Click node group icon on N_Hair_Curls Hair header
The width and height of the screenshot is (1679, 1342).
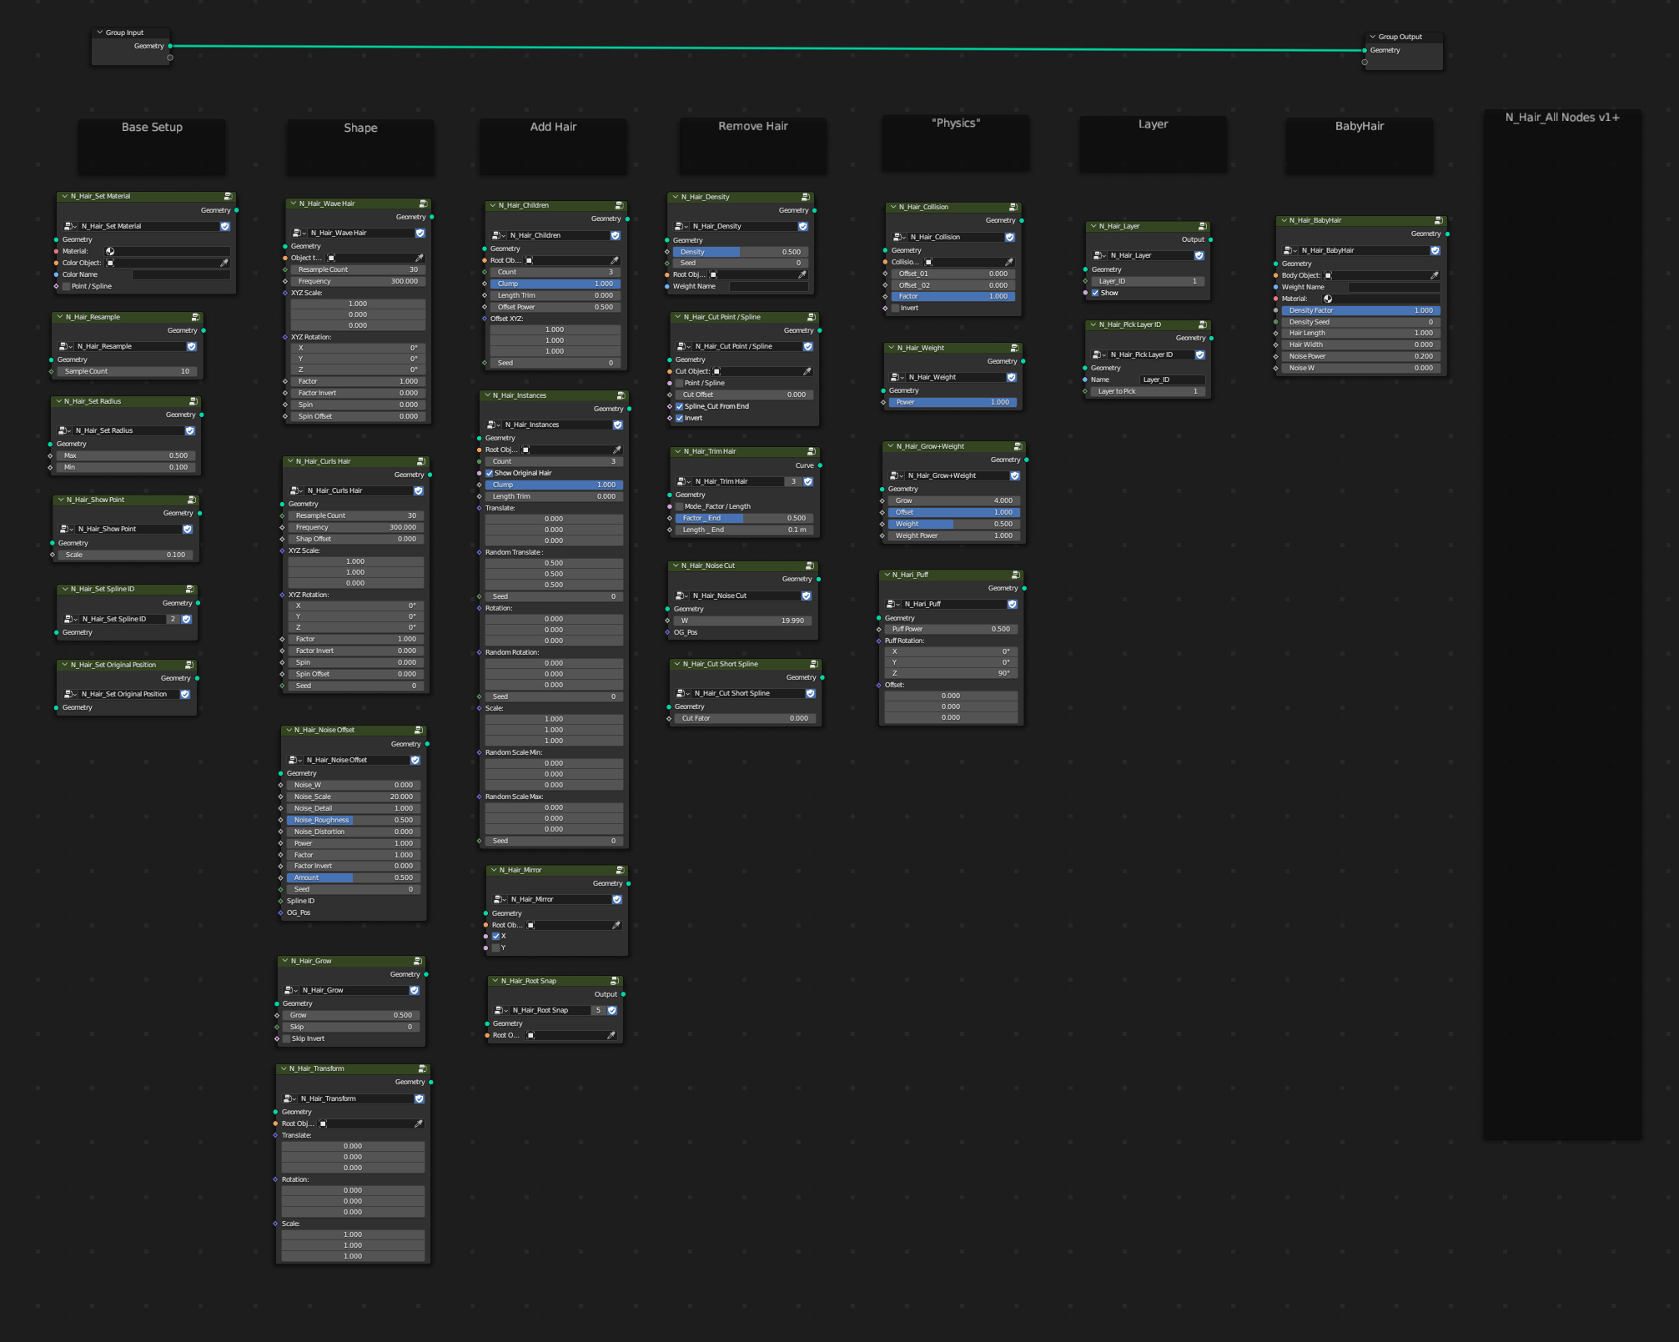click(421, 461)
